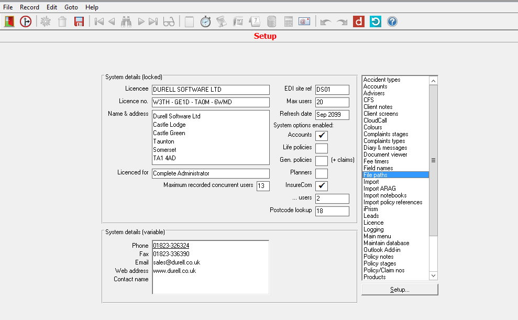Click the Licence no. field

point(211,102)
